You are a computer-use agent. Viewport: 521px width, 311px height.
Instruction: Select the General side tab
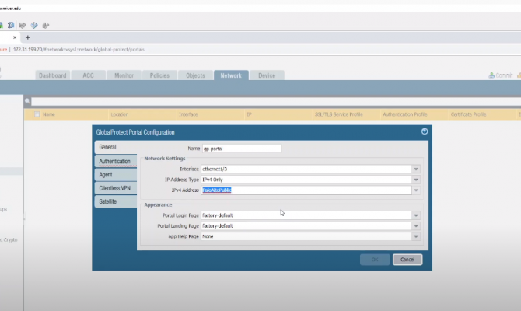pos(116,147)
